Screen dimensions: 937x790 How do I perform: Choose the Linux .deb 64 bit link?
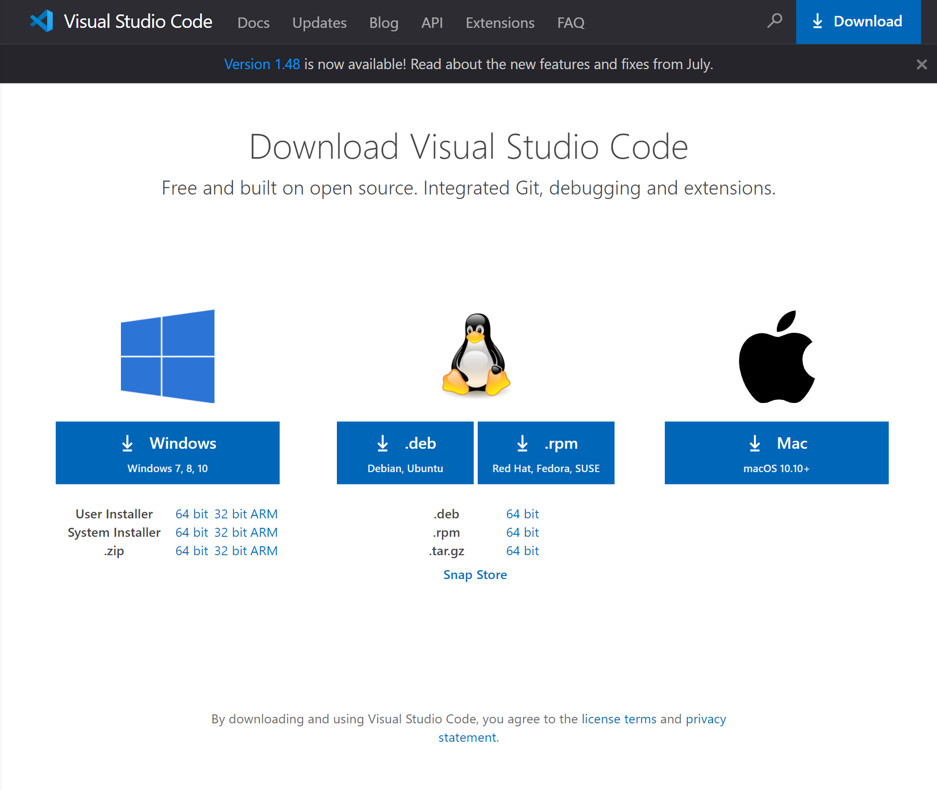[522, 514]
